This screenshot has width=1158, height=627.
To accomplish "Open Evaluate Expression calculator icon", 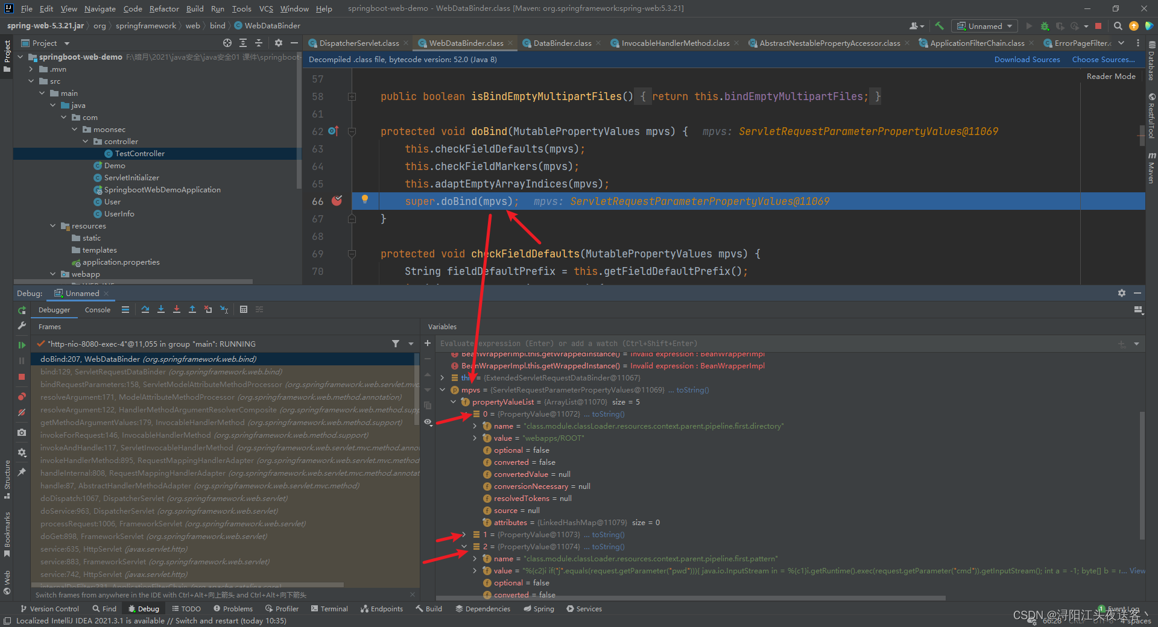I will click(x=244, y=309).
